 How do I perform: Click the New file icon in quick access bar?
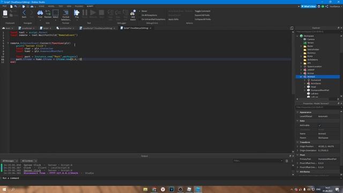[x=11, y=6]
